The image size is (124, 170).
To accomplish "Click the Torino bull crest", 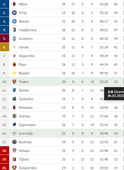I will [14, 82].
